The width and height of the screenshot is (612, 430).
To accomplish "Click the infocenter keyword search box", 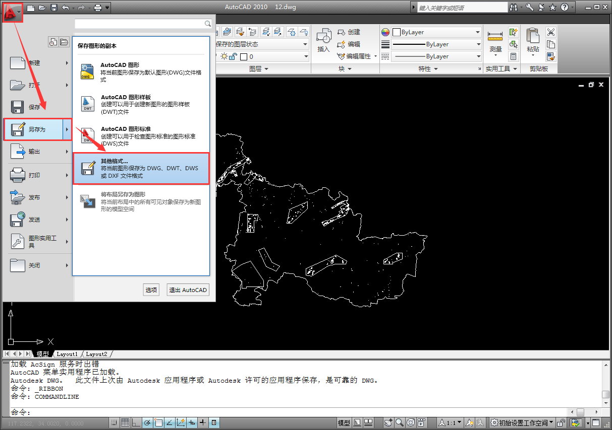I will click(x=462, y=8).
